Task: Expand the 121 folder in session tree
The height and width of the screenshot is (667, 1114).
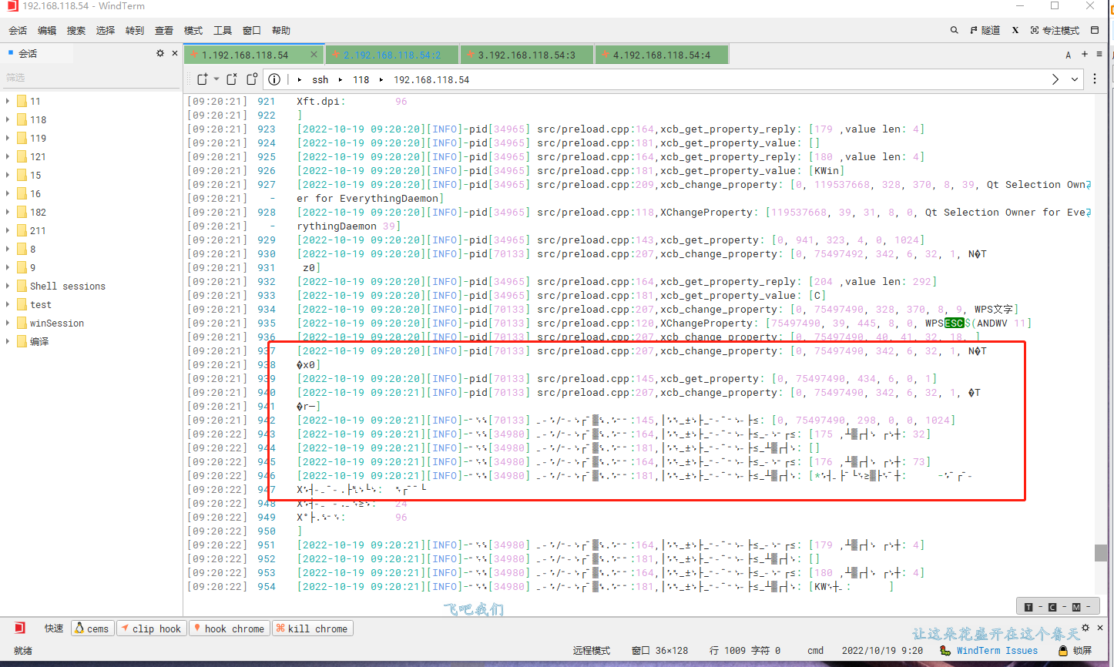Action: (x=8, y=156)
